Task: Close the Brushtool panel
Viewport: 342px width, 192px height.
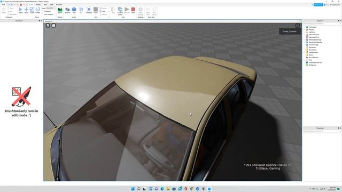Action: click(x=42, y=21)
